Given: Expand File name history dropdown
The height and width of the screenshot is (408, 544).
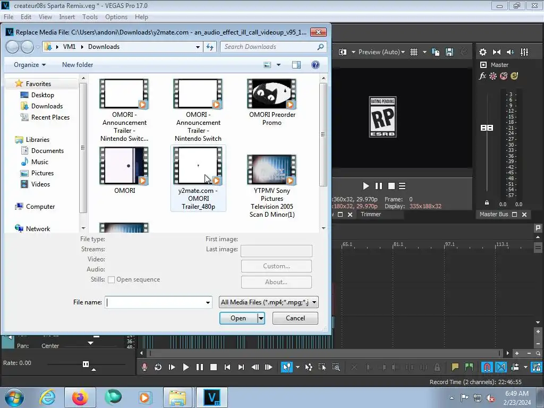Looking at the screenshot, I should click(208, 302).
